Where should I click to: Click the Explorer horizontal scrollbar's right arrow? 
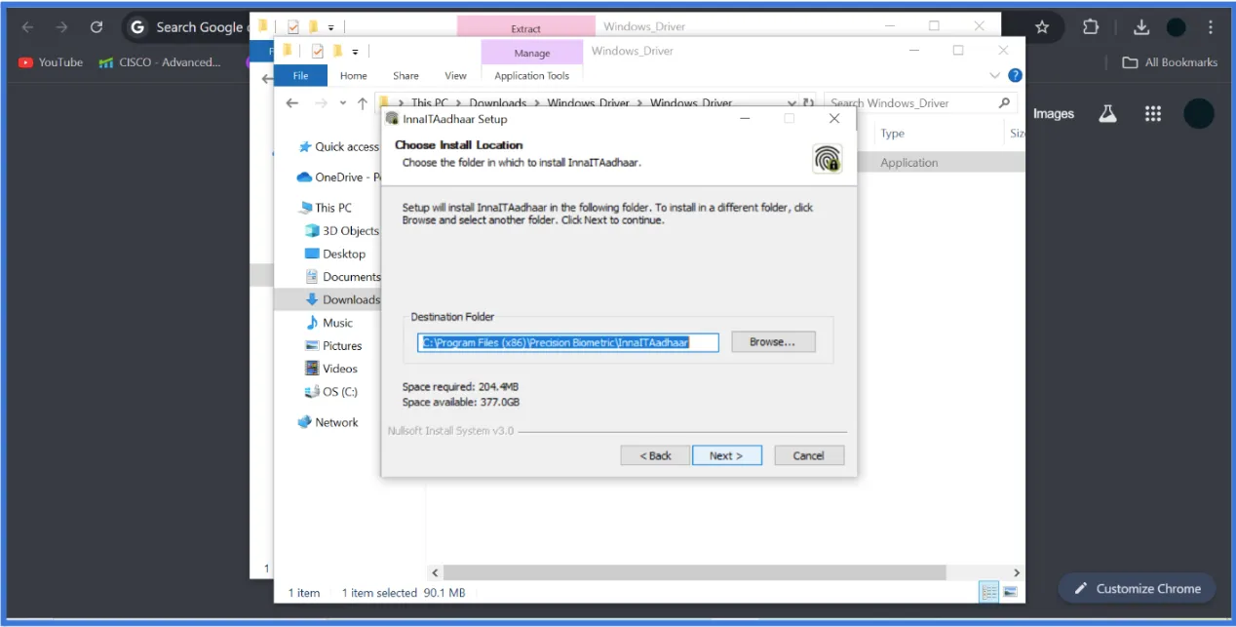tap(1017, 573)
